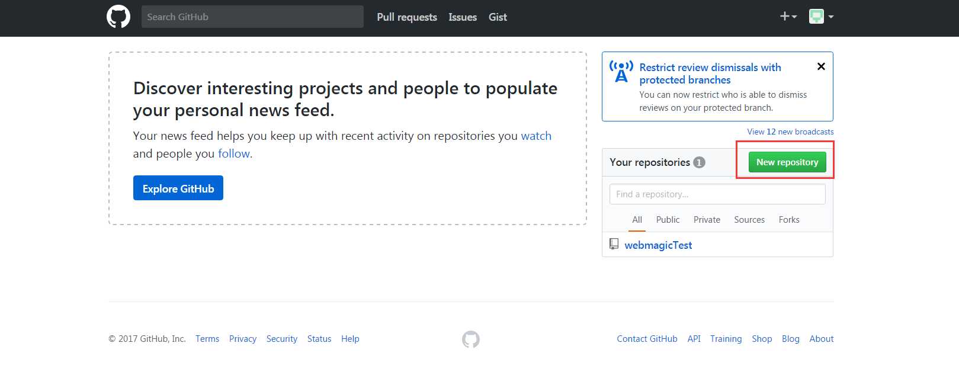Open the Blog footer link
Image resolution: width=959 pixels, height=378 pixels.
791,339
